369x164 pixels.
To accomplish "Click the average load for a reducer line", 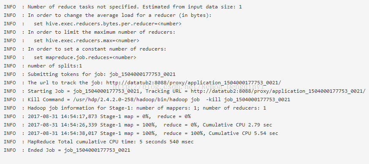I will 119,15.
